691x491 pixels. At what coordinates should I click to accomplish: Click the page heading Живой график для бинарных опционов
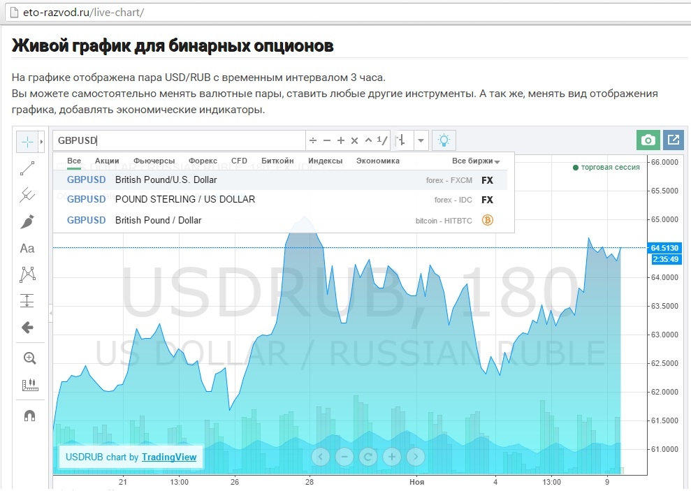(173, 46)
